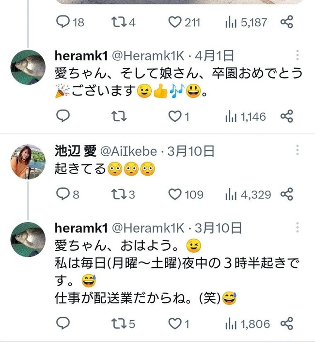Viewport: 315px width, 342px height.
Task: Open heramk1's fish avatar on April 1 tweet
Action: click(28, 67)
